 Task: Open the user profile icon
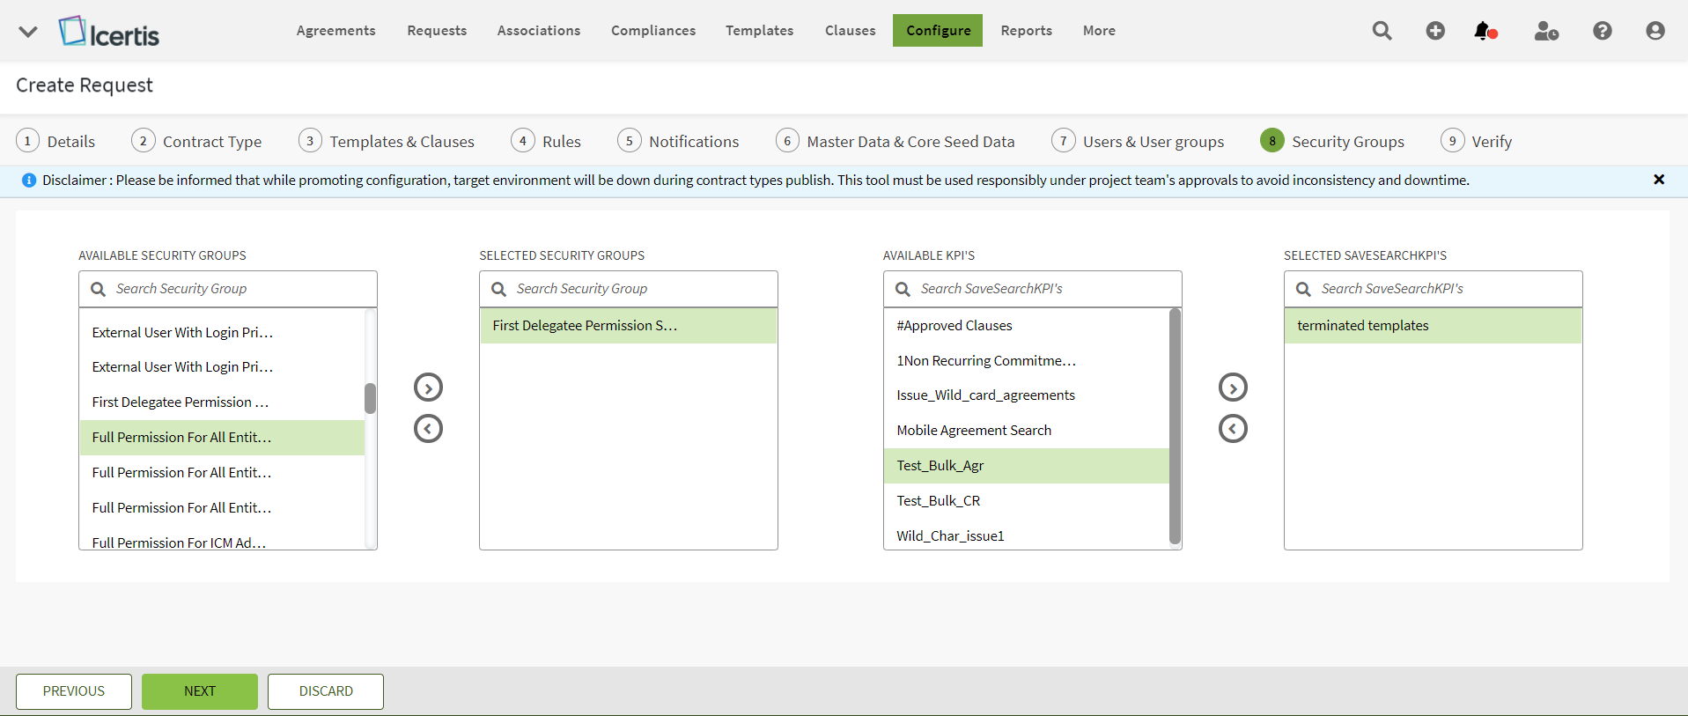click(1655, 31)
